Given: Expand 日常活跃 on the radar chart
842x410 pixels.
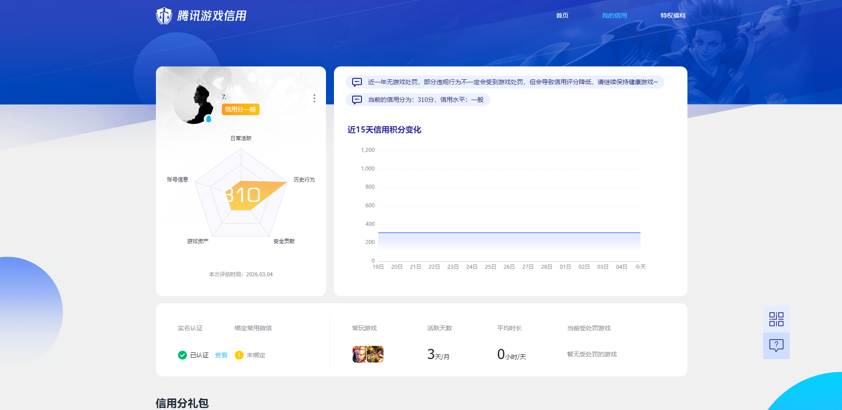Looking at the screenshot, I should click(x=240, y=138).
